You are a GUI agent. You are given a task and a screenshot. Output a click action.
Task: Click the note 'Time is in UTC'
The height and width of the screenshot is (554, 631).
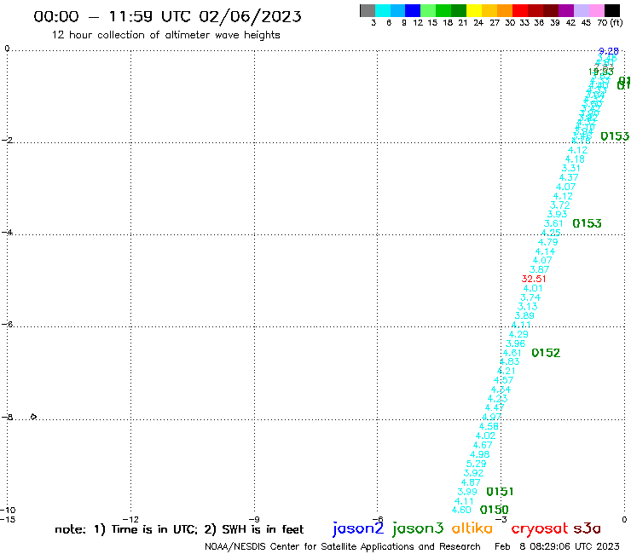click(x=154, y=529)
